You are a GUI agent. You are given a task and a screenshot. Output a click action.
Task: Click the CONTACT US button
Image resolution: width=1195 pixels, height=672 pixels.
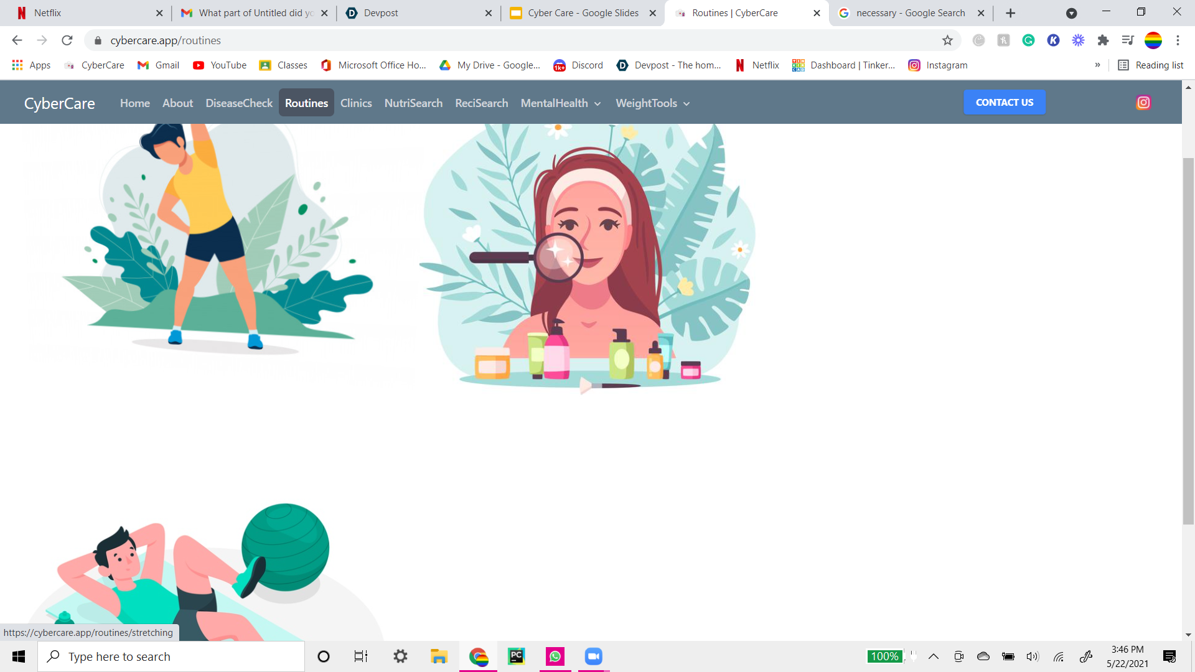tap(1004, 103)
